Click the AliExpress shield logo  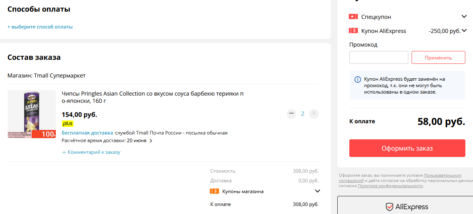click(389, 207)
